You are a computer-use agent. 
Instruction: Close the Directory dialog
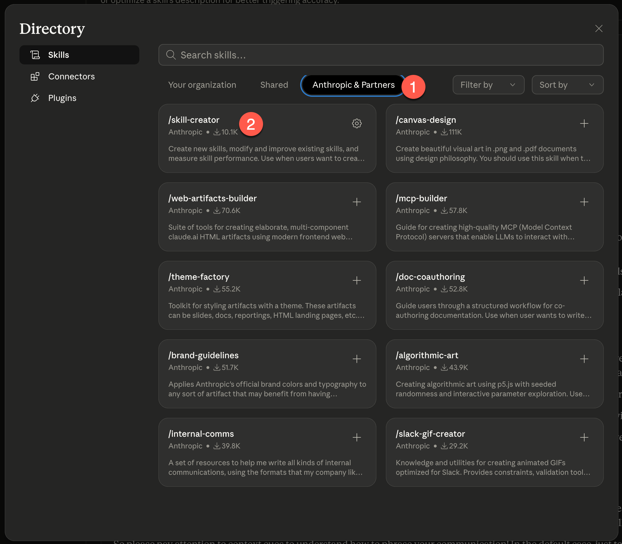coord(599,28)
